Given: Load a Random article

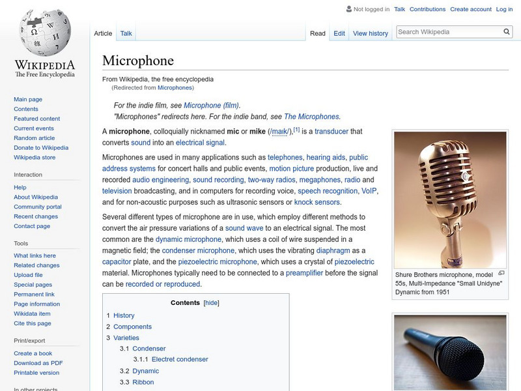Looking at the screenshot, I should [x=35, y=138].
